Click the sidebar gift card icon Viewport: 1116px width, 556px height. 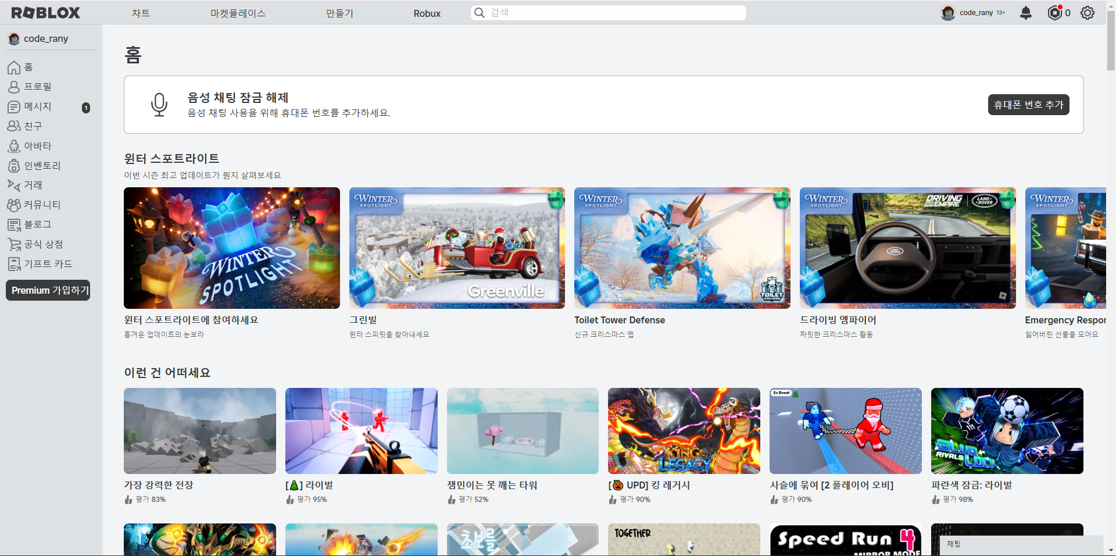(14, 264)
